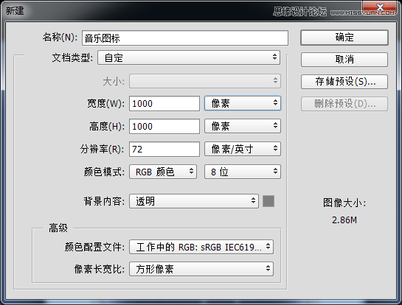
Task: Open the 高度 unit dropdown
Action: [x=243, y=126]
